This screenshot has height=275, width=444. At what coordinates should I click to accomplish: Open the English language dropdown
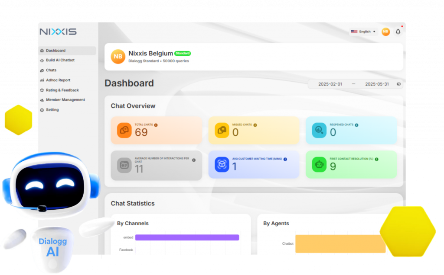point(363,32)
